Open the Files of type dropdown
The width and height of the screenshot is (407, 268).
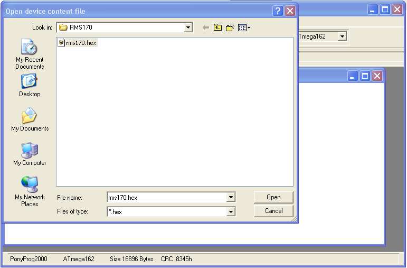point(231,211)
